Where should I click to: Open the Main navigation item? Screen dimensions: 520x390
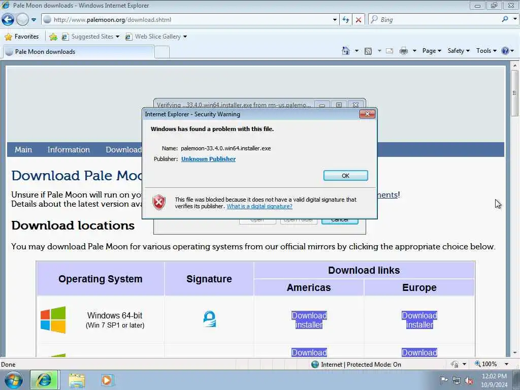pos(23,150)
